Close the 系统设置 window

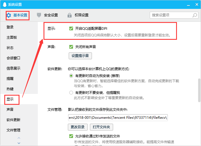(x=197, y=5)
